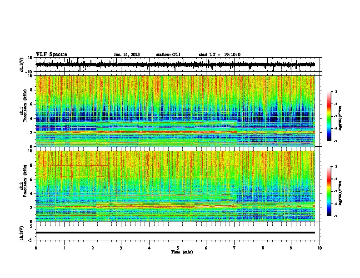Select the date text "Jan. 15, 2023"
The height and width of the screenshot is (278, 360).
pyautogui.click(x=127, y=55)
